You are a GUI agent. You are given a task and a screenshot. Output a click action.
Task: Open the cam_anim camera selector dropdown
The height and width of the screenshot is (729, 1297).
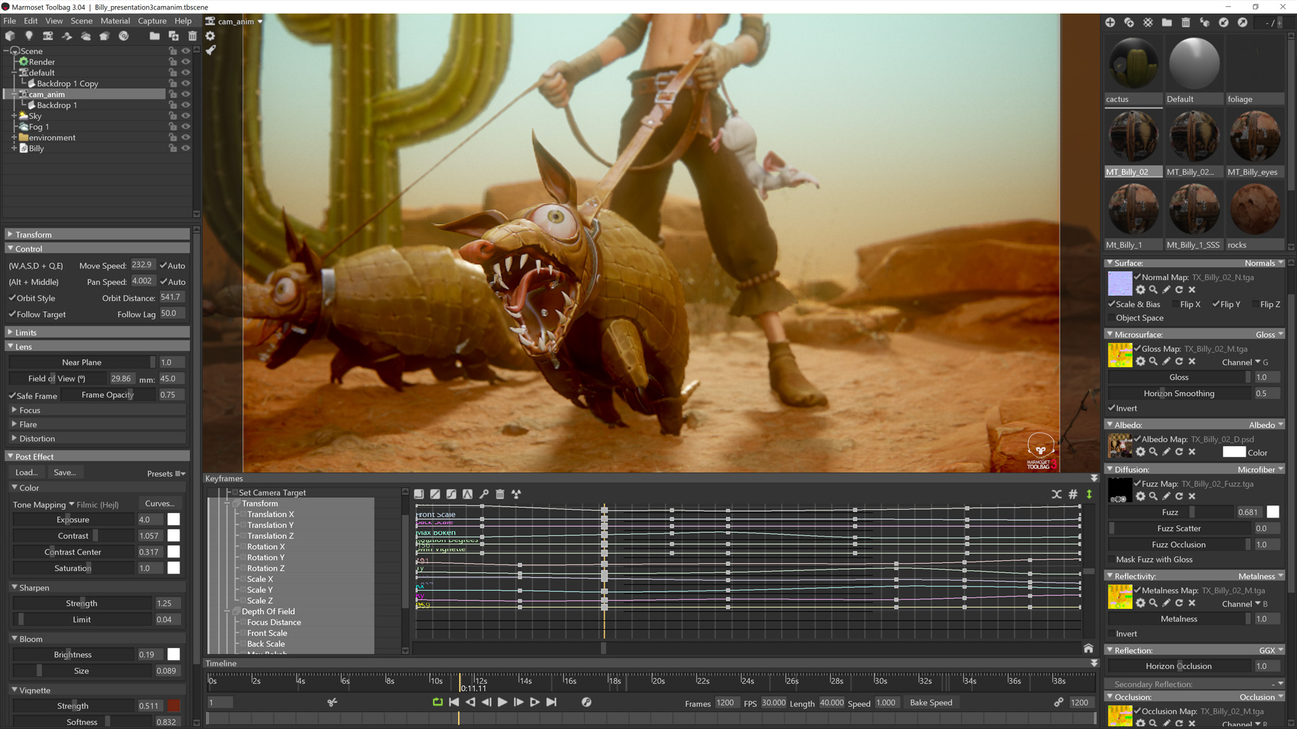tap(234, 21)
